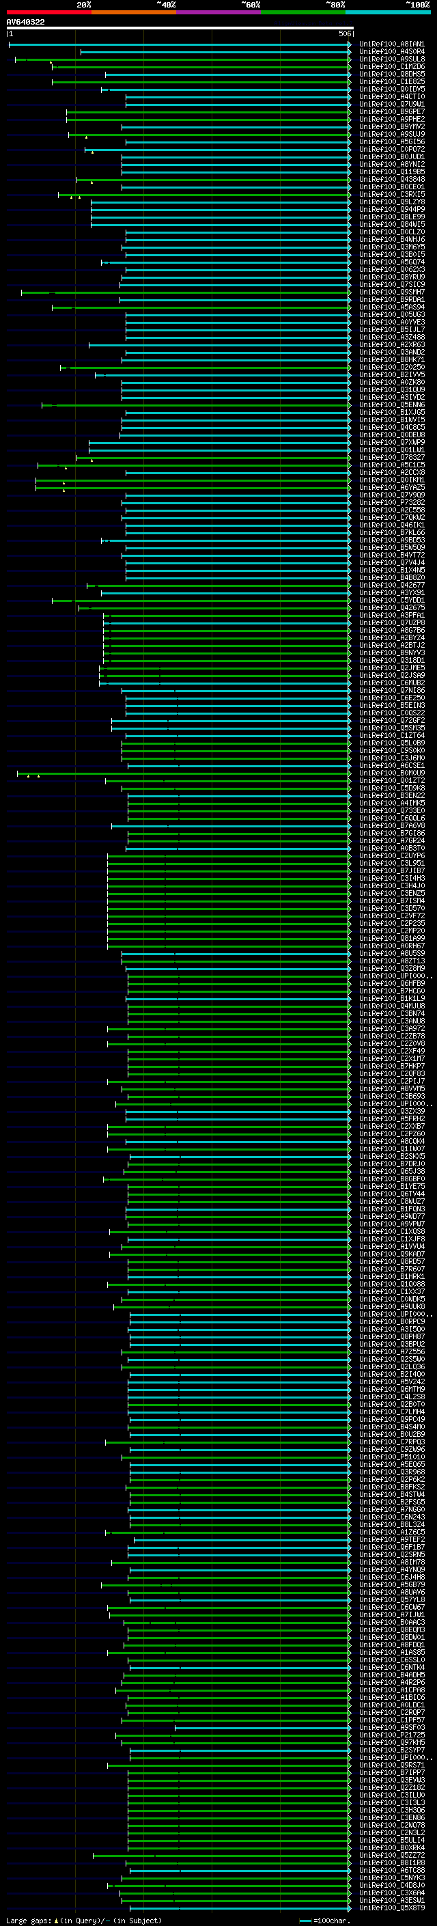
Task: Click label UniRef100_A9SFO3
Action: (391, 1727)
